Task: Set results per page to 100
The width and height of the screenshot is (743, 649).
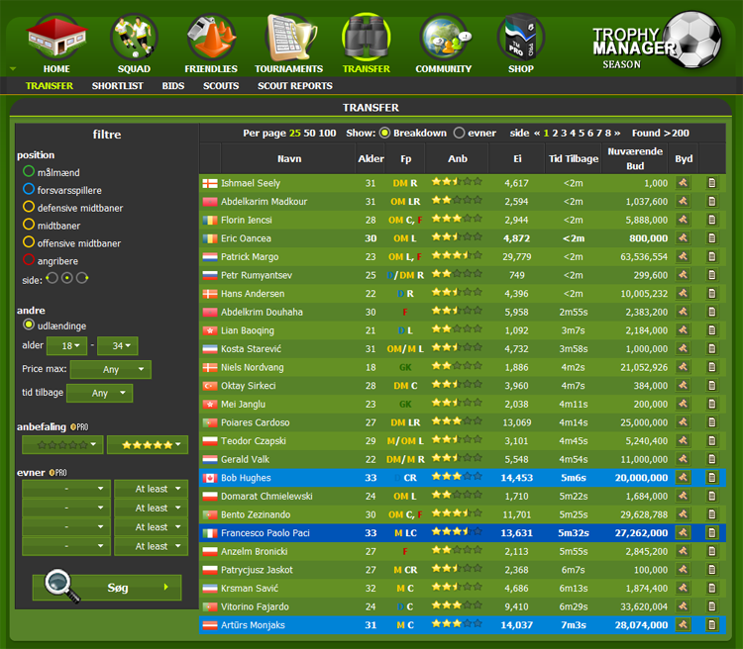Action: [x=328, y=133]
